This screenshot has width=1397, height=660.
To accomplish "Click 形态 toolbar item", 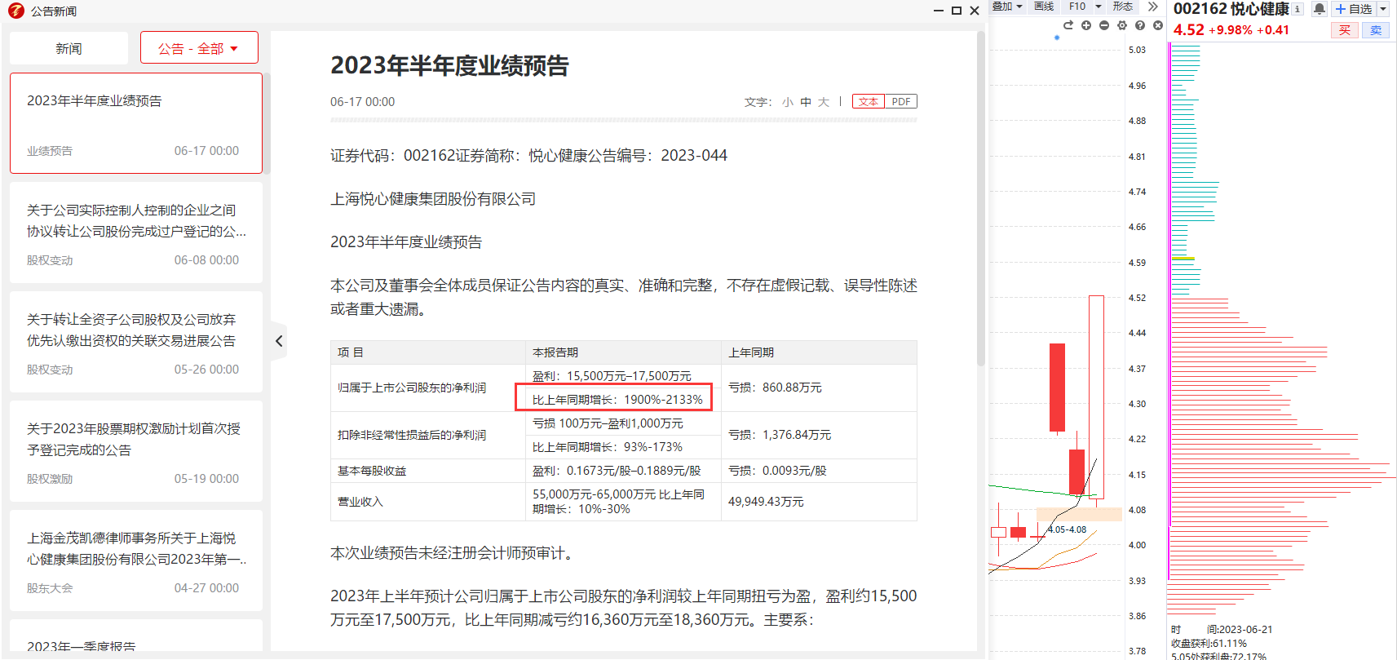I will (1123, 7).
